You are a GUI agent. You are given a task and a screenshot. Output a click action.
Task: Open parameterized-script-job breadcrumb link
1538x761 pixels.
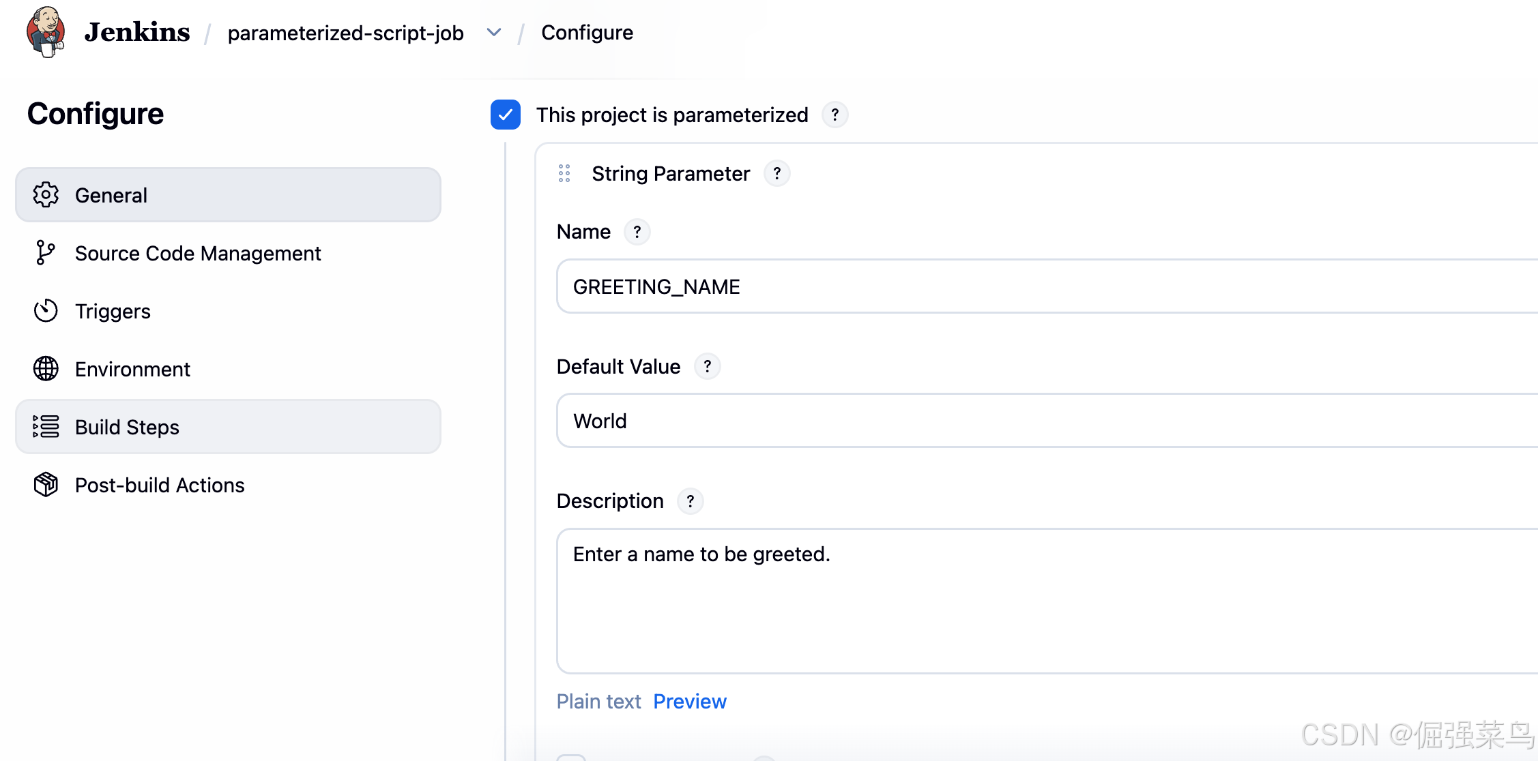345,33
